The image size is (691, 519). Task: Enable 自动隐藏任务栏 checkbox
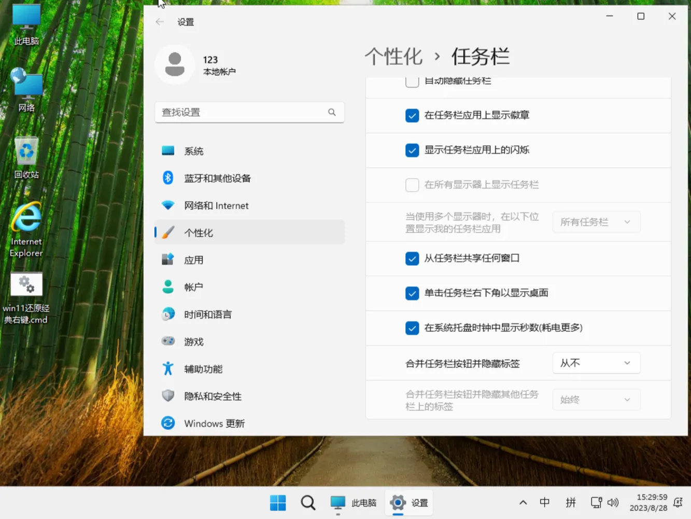pos(412,81)
